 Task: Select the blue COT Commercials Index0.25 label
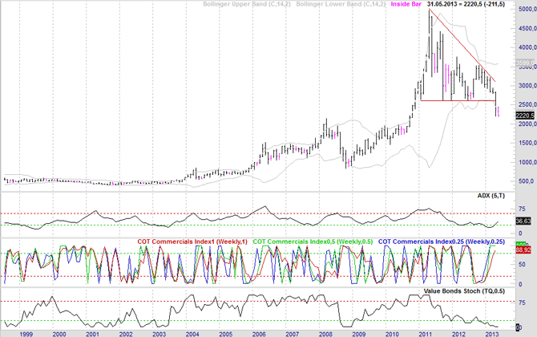[437, 242]
